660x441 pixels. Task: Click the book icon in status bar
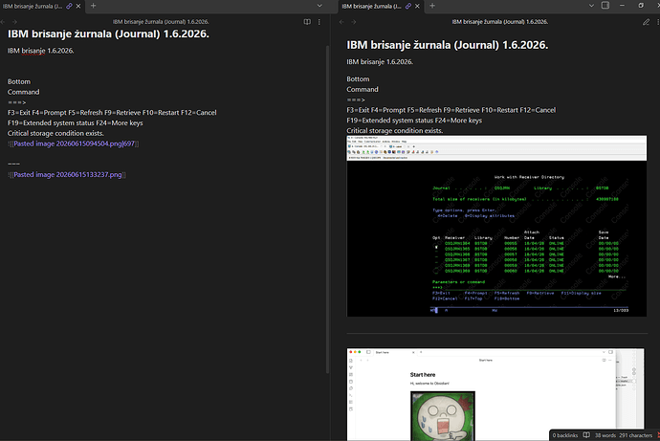pos(586,435)
